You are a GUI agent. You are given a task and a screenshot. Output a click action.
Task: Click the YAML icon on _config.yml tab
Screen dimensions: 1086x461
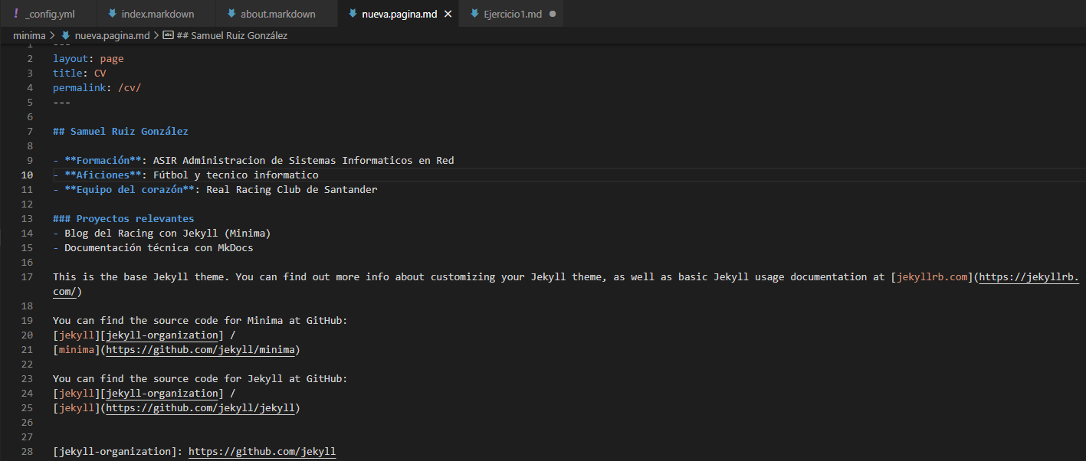click(x=16, y=14)
